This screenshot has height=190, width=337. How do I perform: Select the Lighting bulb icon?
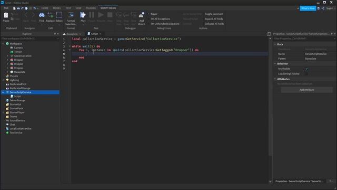tap(7, 80)
